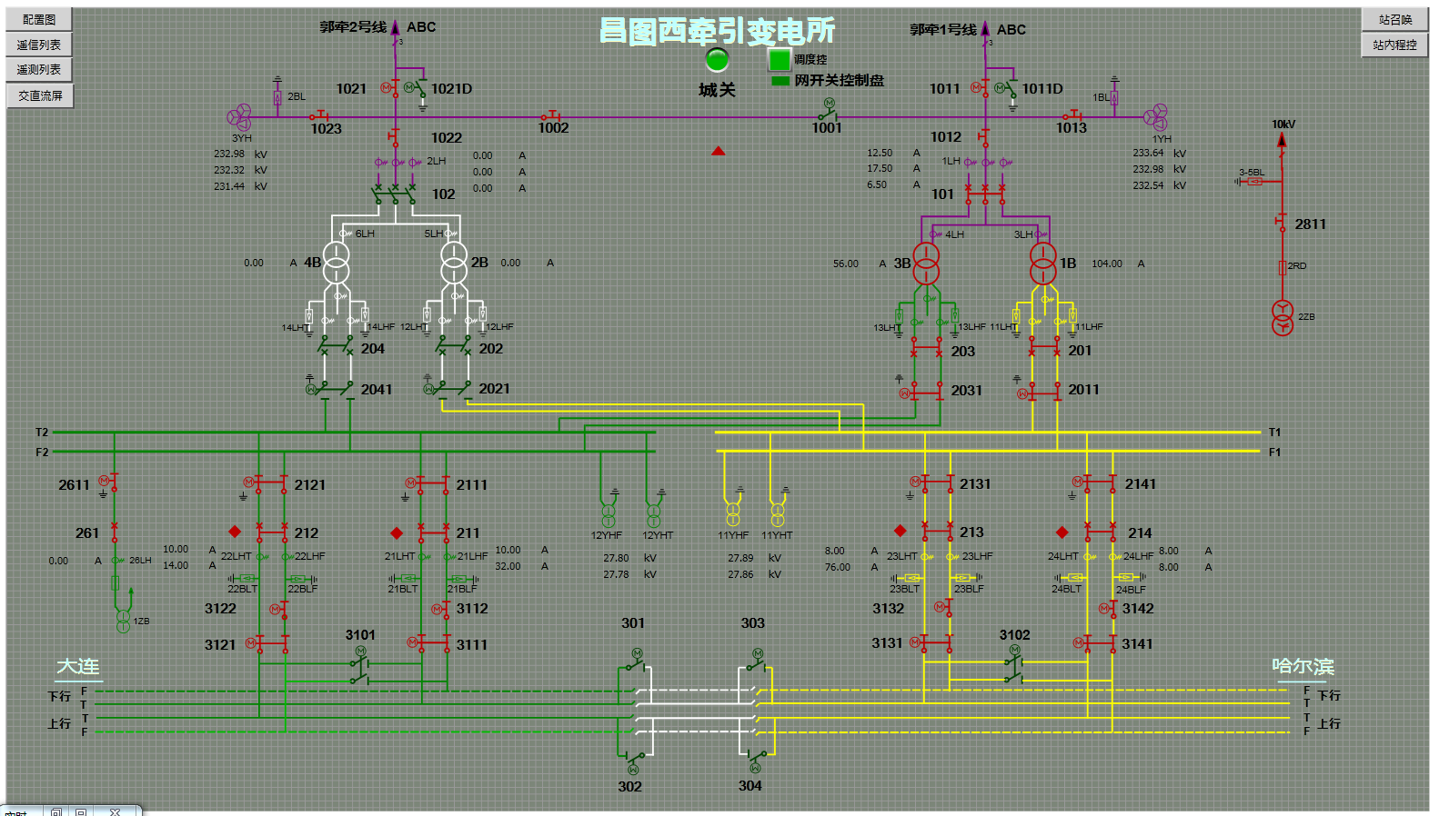Click the 站内程控 button
Image resolution: width=1439 pixels, height=816 pixels.
(1394, 45)
